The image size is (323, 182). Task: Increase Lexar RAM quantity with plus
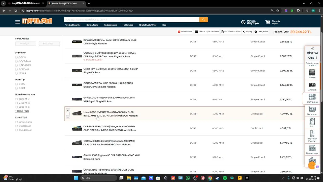(68, 110)
